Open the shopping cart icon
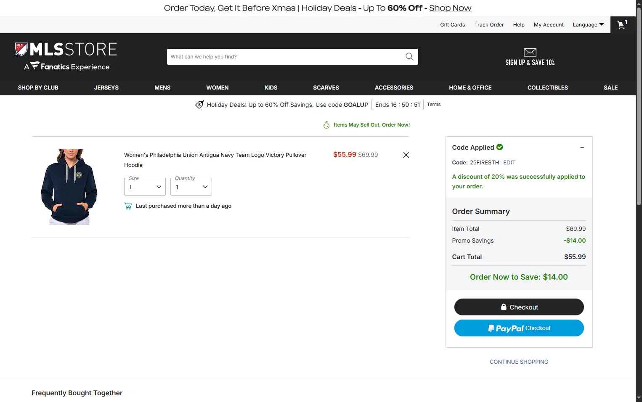Image resolution: width=642 pixels, height=402 pixels. tap(622, 25)
